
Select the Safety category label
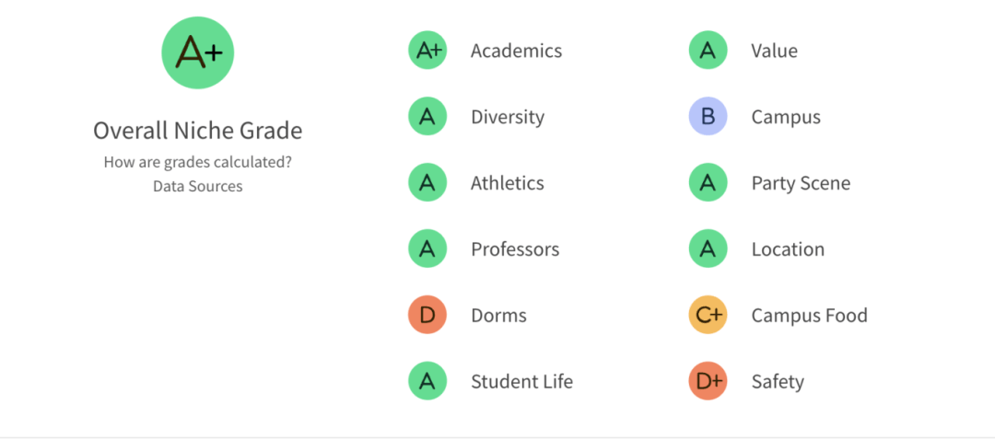778,382
